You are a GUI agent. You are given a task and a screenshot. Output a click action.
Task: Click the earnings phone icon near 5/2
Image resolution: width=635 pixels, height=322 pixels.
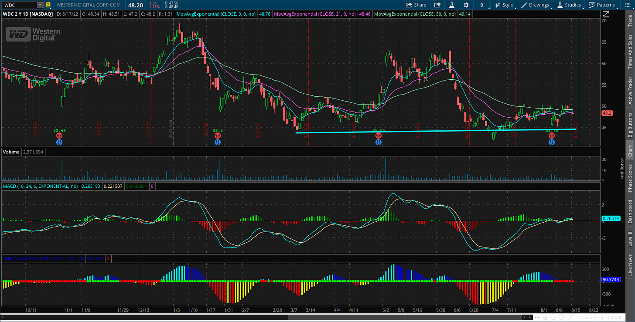pyautogui.click(x=378, y=136)
